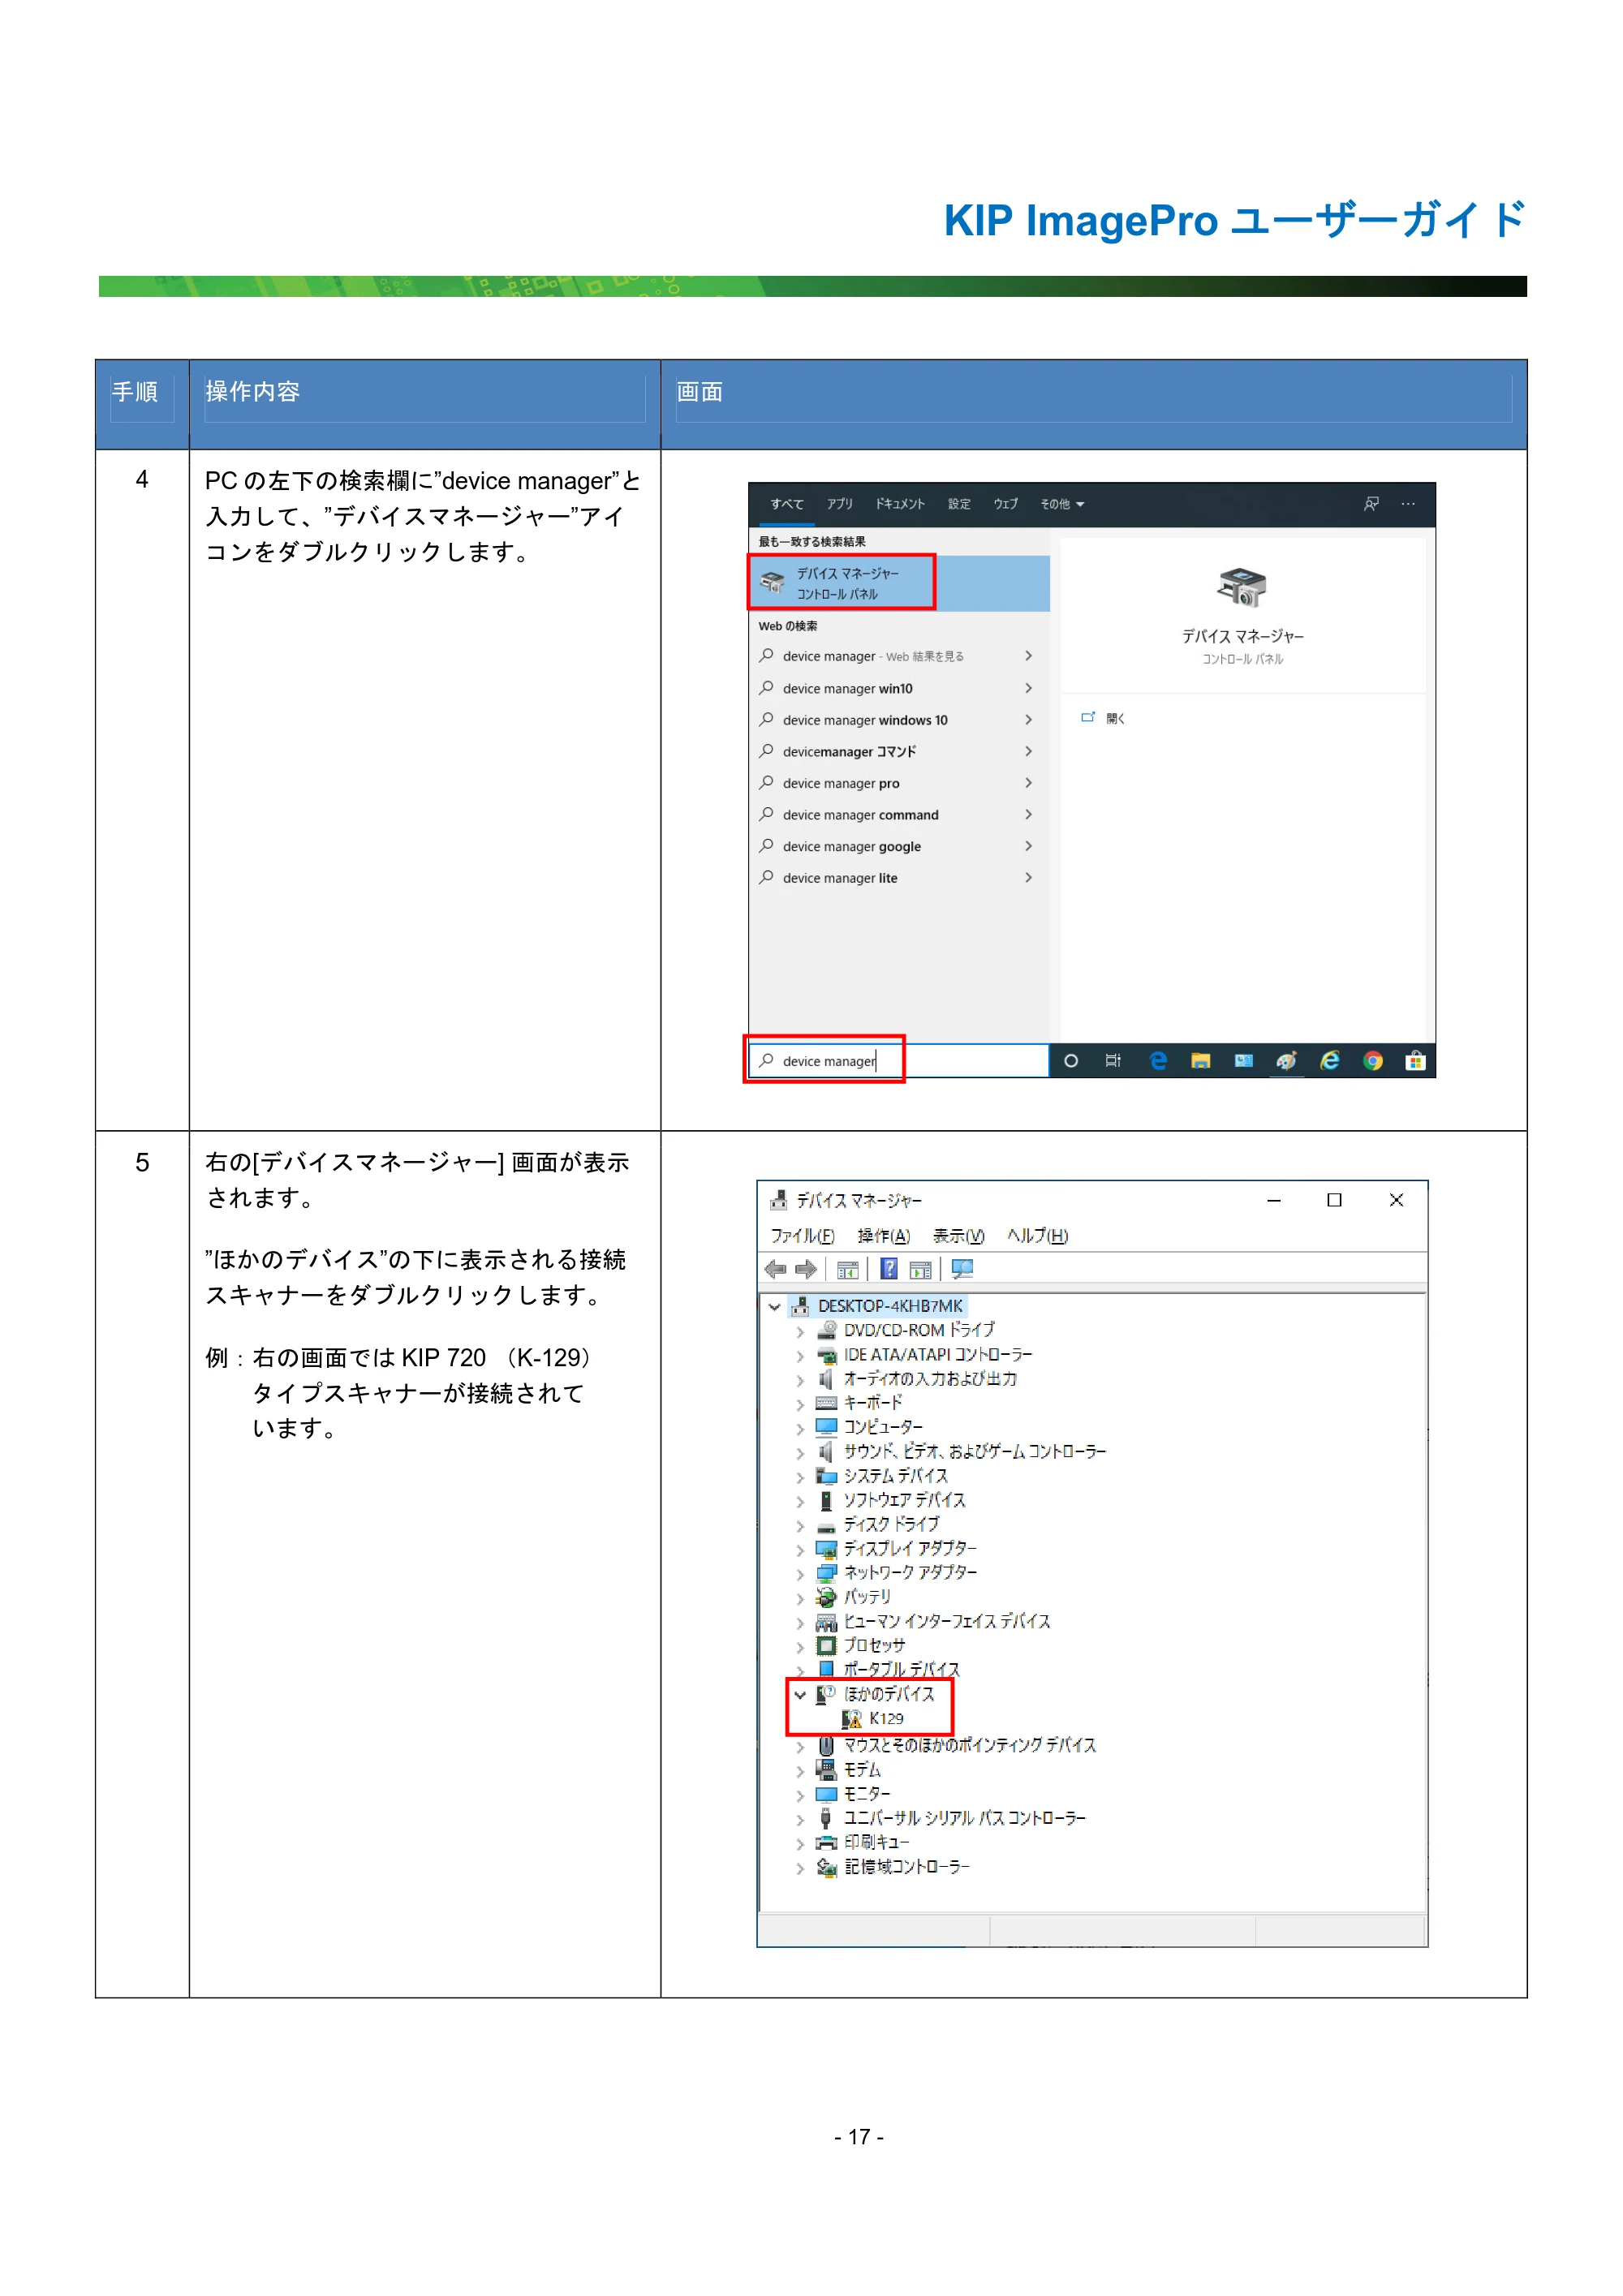The image size is (1623, 2296).
Task: Switch to the ウェブ search tab
Action: pyautogui.click(x=1006, y=504)
